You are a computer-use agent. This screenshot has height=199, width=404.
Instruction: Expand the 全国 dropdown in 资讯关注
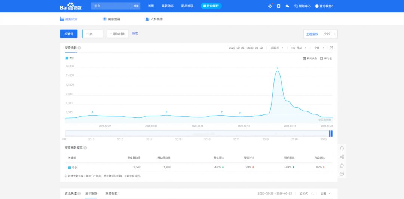pyautogui.click(x=326, y=193)
